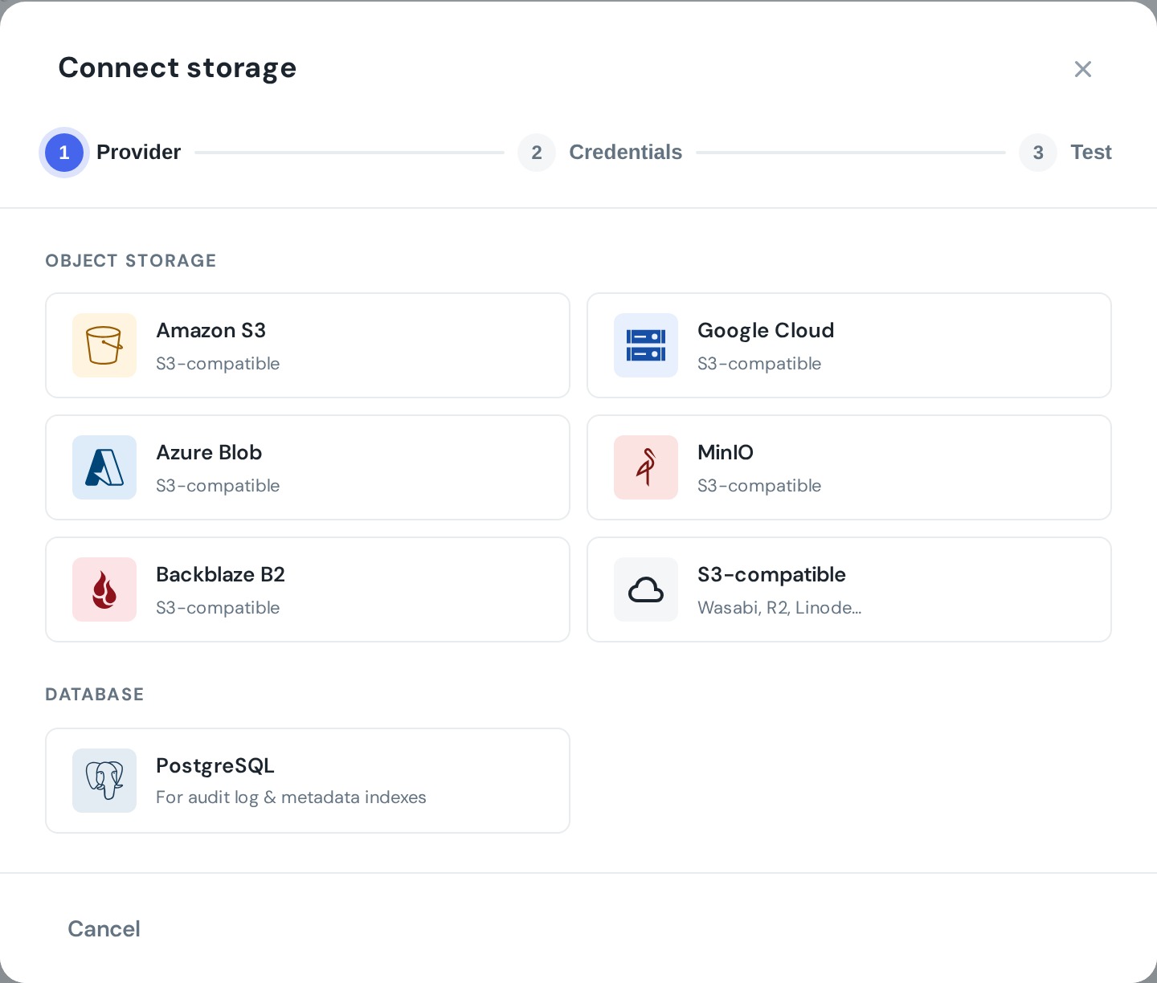Click the MinIO flamingo icon
Viewport: 1157px width, 983px height.
coord(646,467)
